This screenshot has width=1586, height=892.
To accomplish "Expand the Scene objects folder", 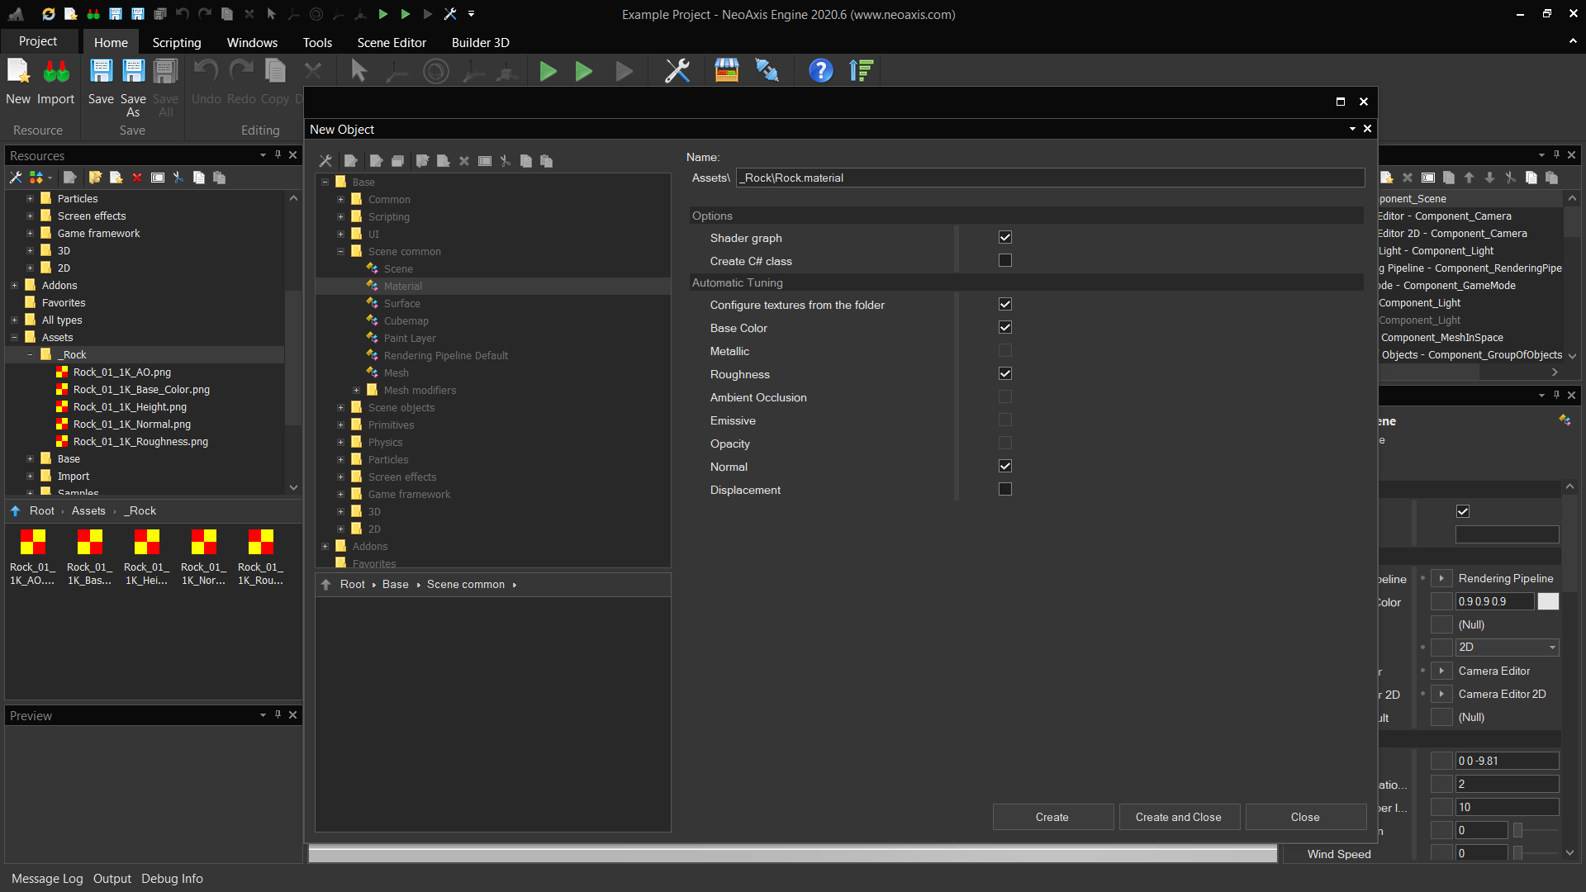I will (340, 408).
